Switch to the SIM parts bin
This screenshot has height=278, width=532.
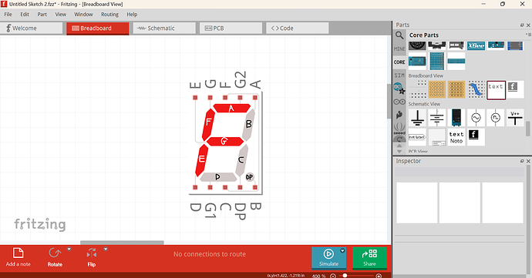point(399,75)
